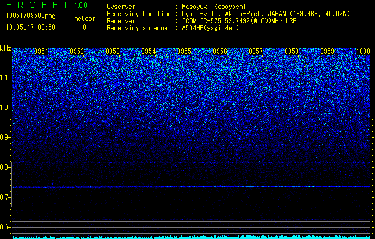Select the filename 1005170950.png
The height and width of the screenshot is (239, 375).
pyautogui.click(x=31, y=16)
